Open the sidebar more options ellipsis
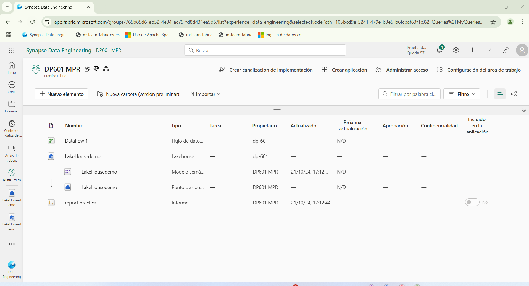529x286 pixels. [12, 244]
